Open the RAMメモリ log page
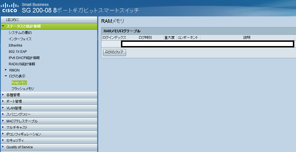296x152 pixels. [x=19, y=83]
